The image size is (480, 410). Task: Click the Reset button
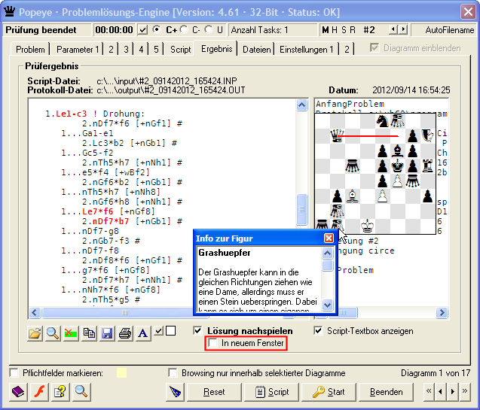click(x=214, y=392)
